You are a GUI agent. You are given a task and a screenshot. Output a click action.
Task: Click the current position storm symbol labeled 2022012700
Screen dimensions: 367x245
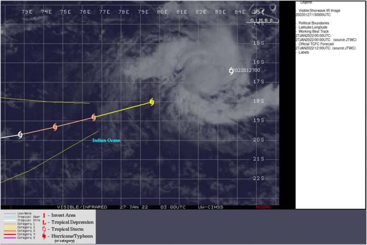pos(232,71)
